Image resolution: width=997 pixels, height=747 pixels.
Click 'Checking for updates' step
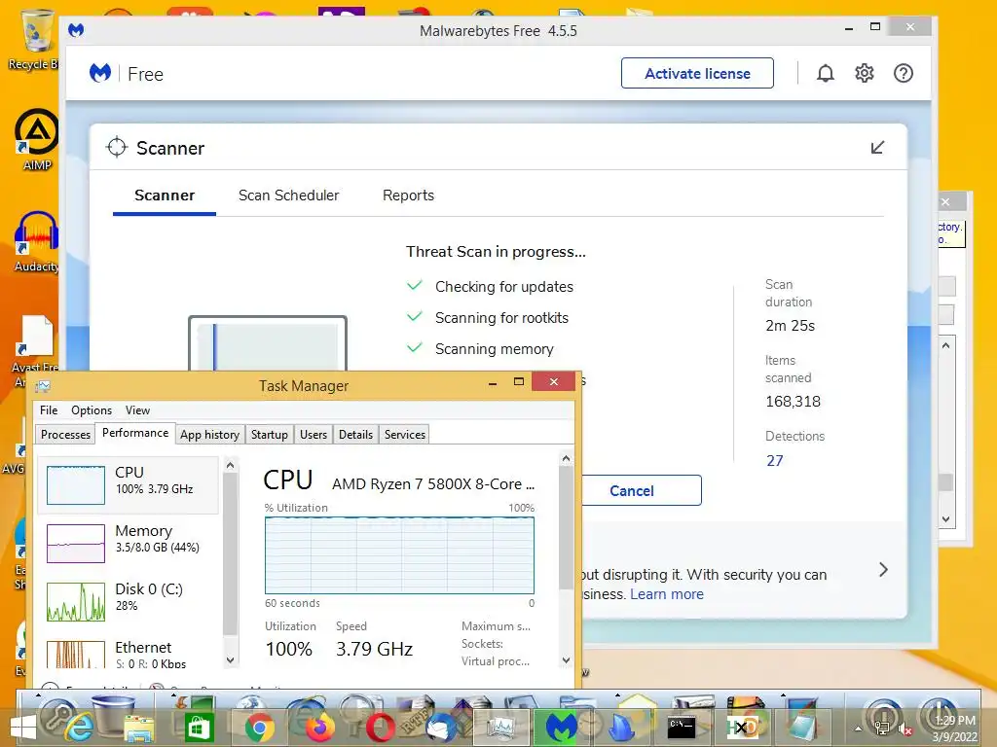tap(504, 287)
